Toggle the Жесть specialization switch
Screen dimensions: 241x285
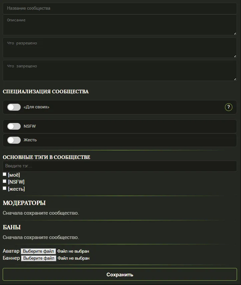coord(14,140)
